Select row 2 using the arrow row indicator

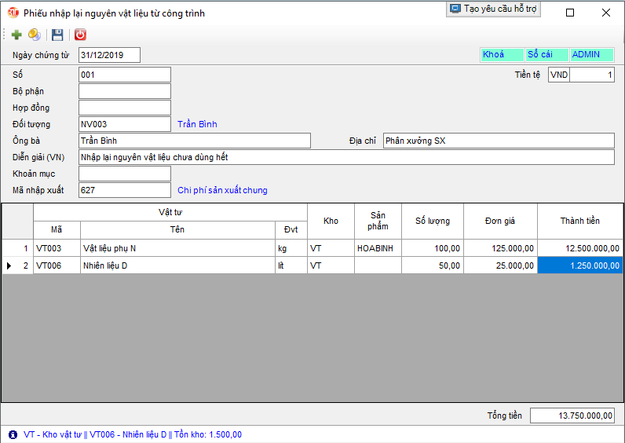[x=9, y=265]
